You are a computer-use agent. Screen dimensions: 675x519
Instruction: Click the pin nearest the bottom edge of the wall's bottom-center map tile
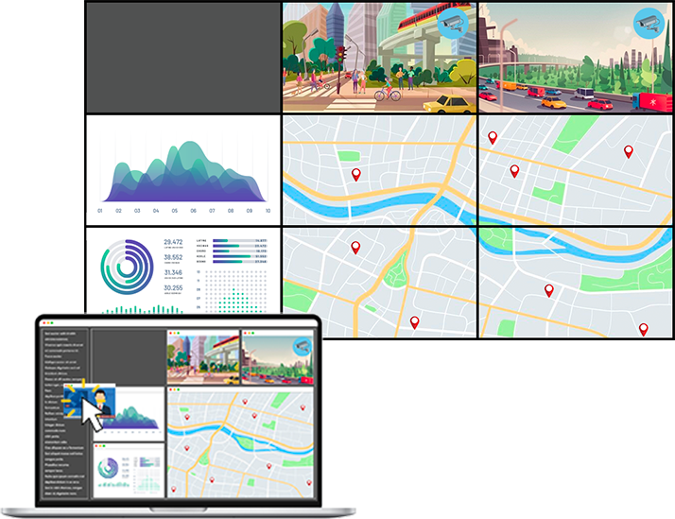coord(414,322)
